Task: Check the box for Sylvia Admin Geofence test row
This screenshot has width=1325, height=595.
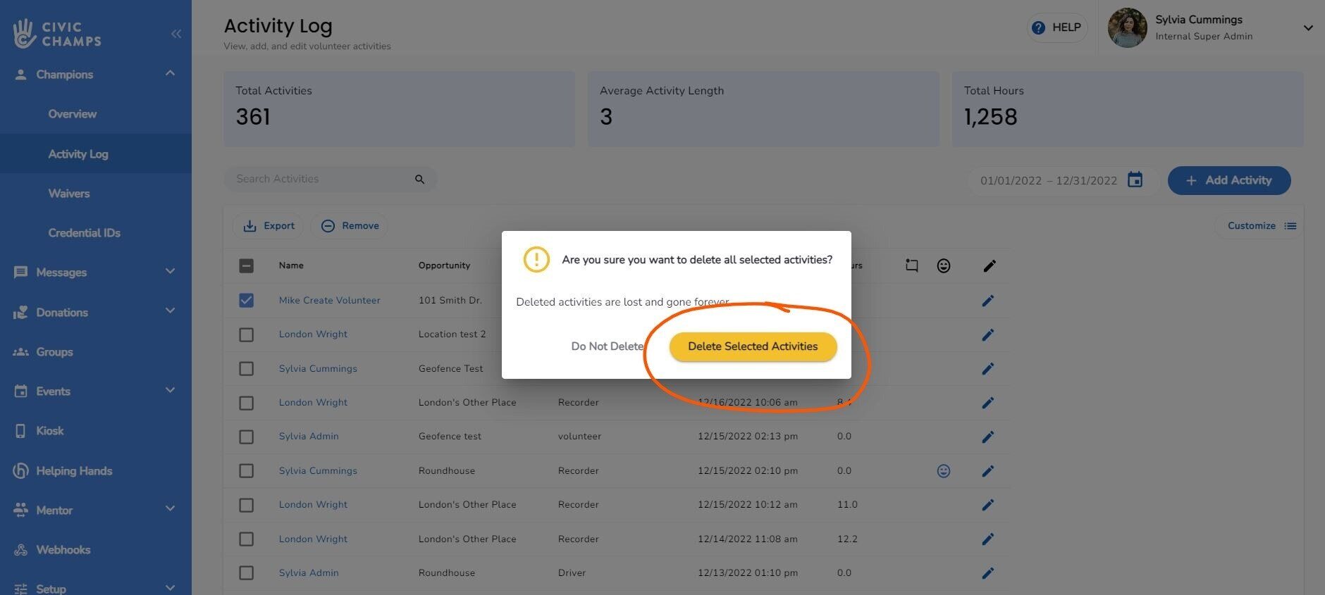Action: 246,437
